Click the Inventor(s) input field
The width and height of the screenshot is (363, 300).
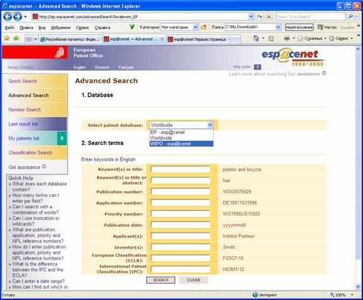(181, 247)
